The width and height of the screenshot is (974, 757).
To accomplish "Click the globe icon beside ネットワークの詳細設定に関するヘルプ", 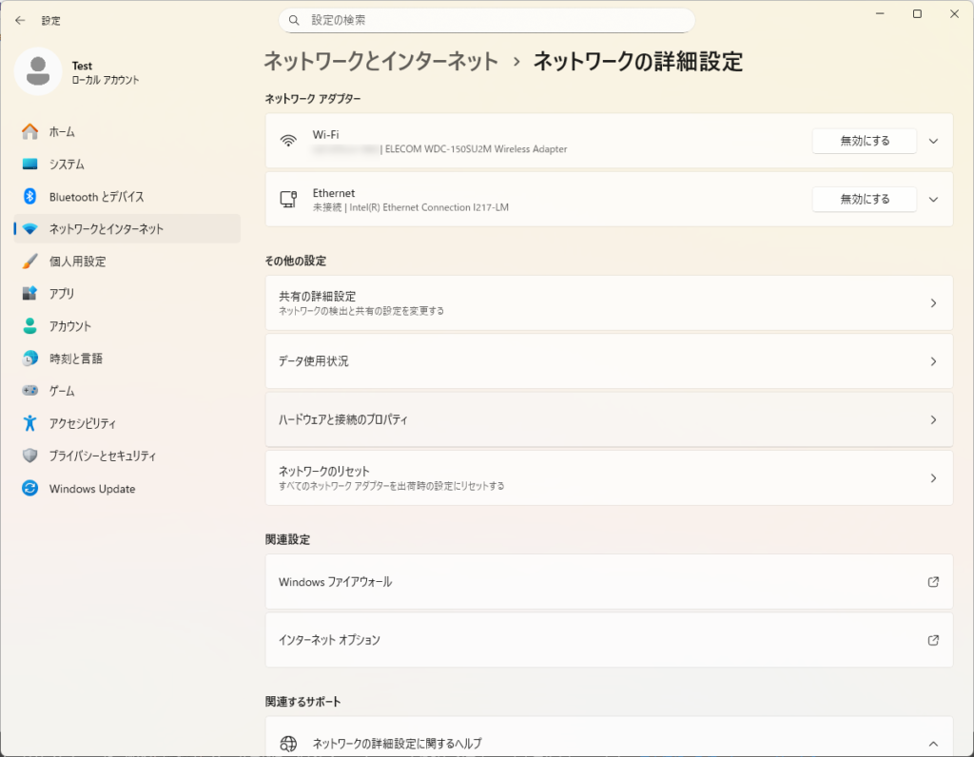I will [x=288, y=744].
